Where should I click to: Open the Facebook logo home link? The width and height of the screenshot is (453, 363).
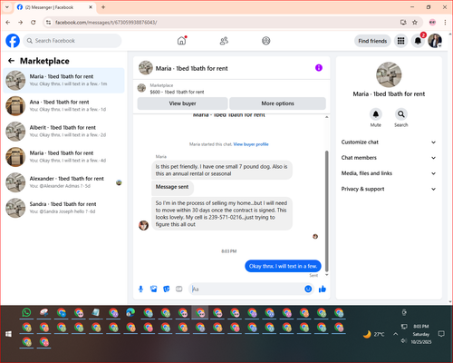point(13,41)
